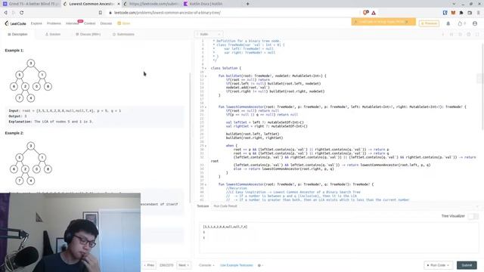
Task: Open the Brave shields lion icon
Action: coord(365,13)
